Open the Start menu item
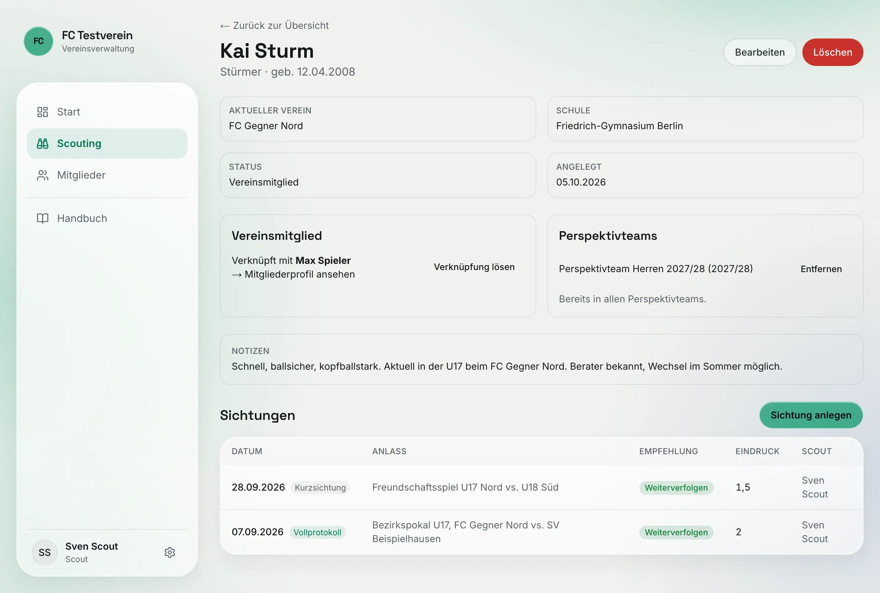This screenshot has width=880, height=593. [107, 112]
